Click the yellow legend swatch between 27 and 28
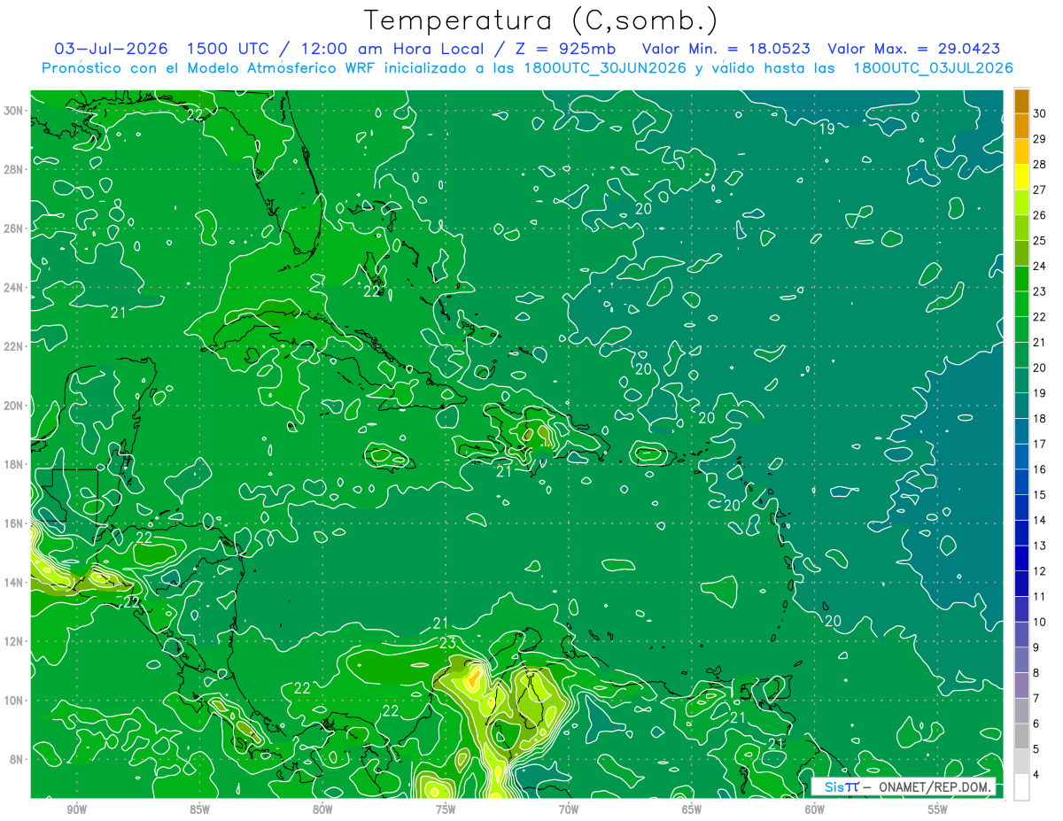The width and height of the screenshot is (1063, 821). tap(1021, 176)
